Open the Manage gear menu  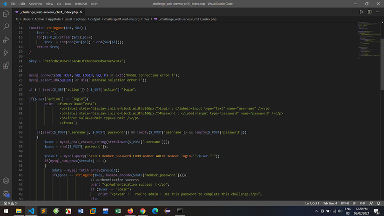pos(6,193)
